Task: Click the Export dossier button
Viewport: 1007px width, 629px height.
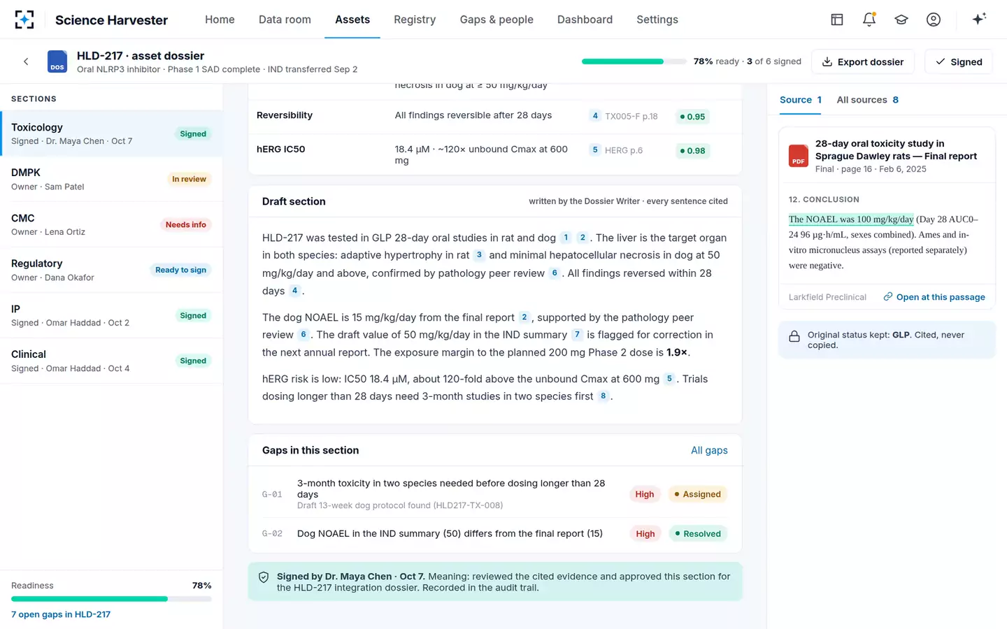Action: (862, 62)
